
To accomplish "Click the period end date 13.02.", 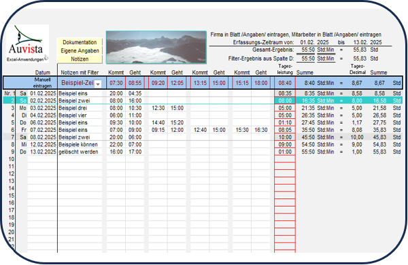I will 360,42.
